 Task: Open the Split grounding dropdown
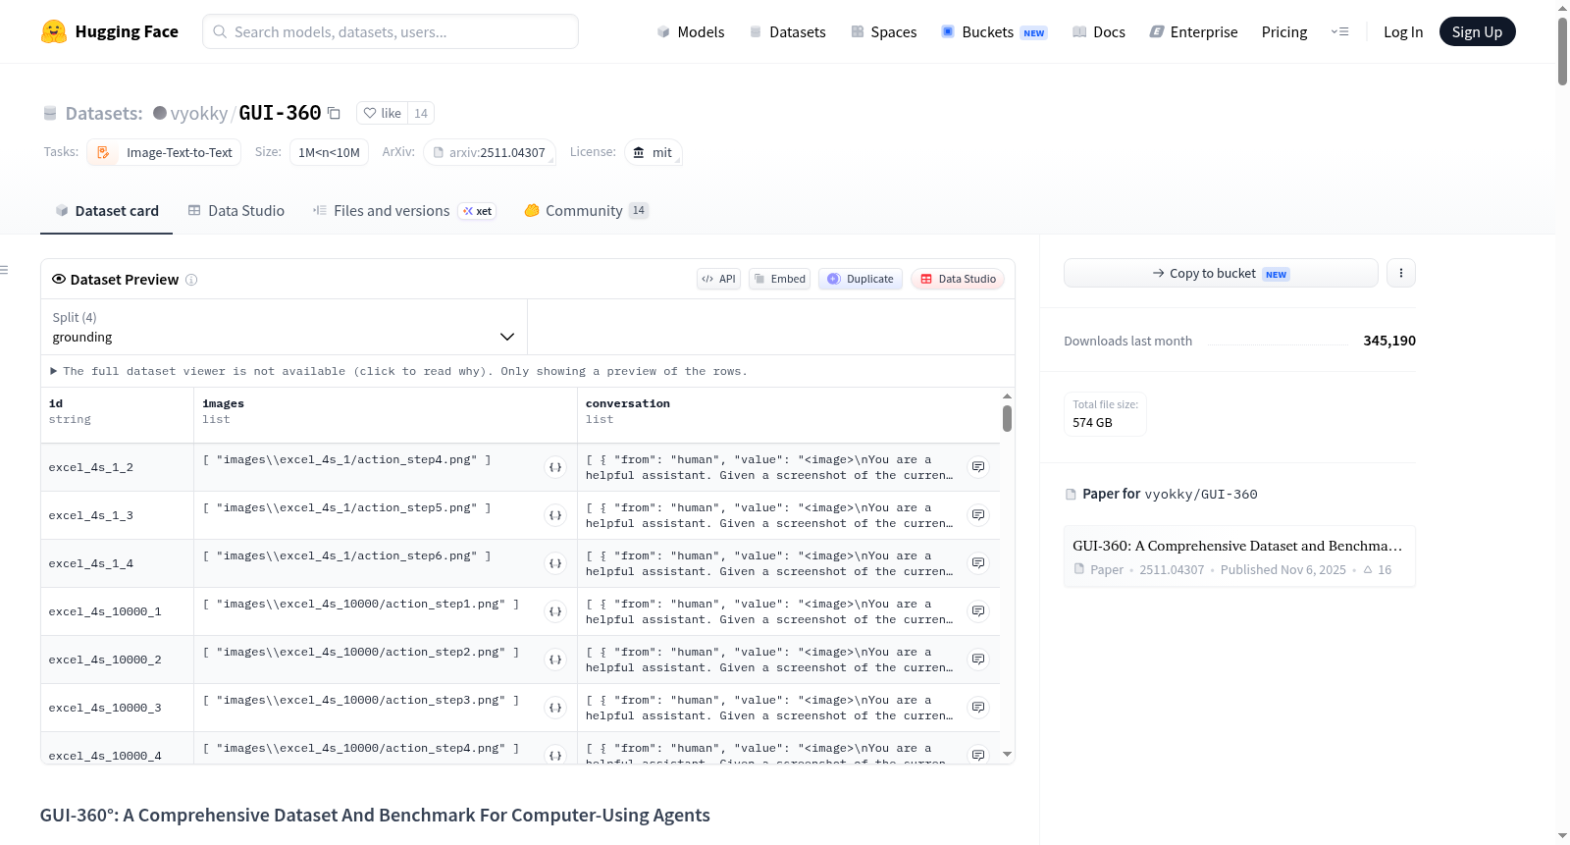pos(284,327)
